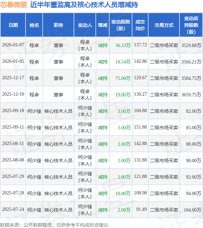This screenshot has width=203, height=228.
Task: Click average price 160.88
Action: tap(140, 110)
